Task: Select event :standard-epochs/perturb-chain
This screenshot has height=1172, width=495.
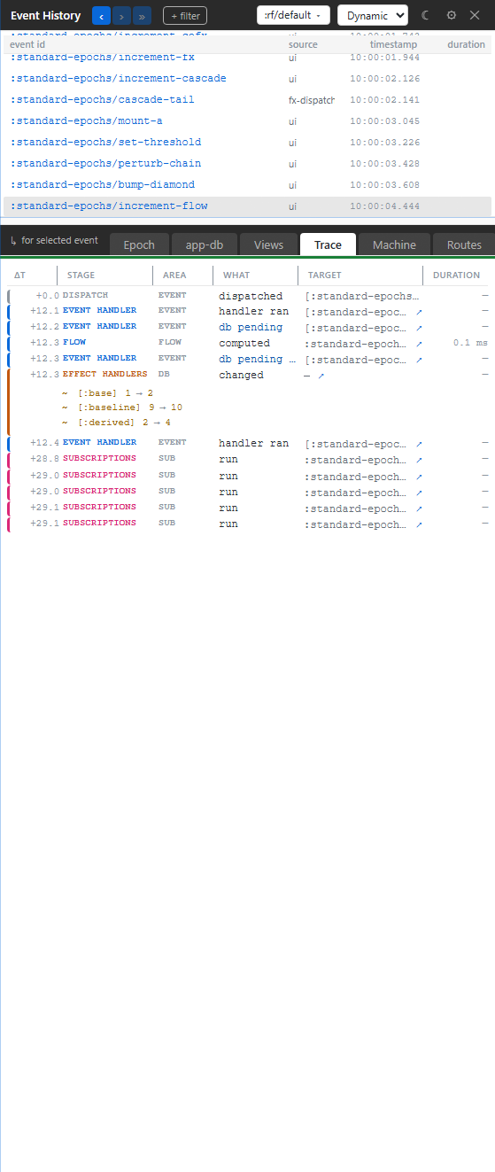Action: (247, 163)
